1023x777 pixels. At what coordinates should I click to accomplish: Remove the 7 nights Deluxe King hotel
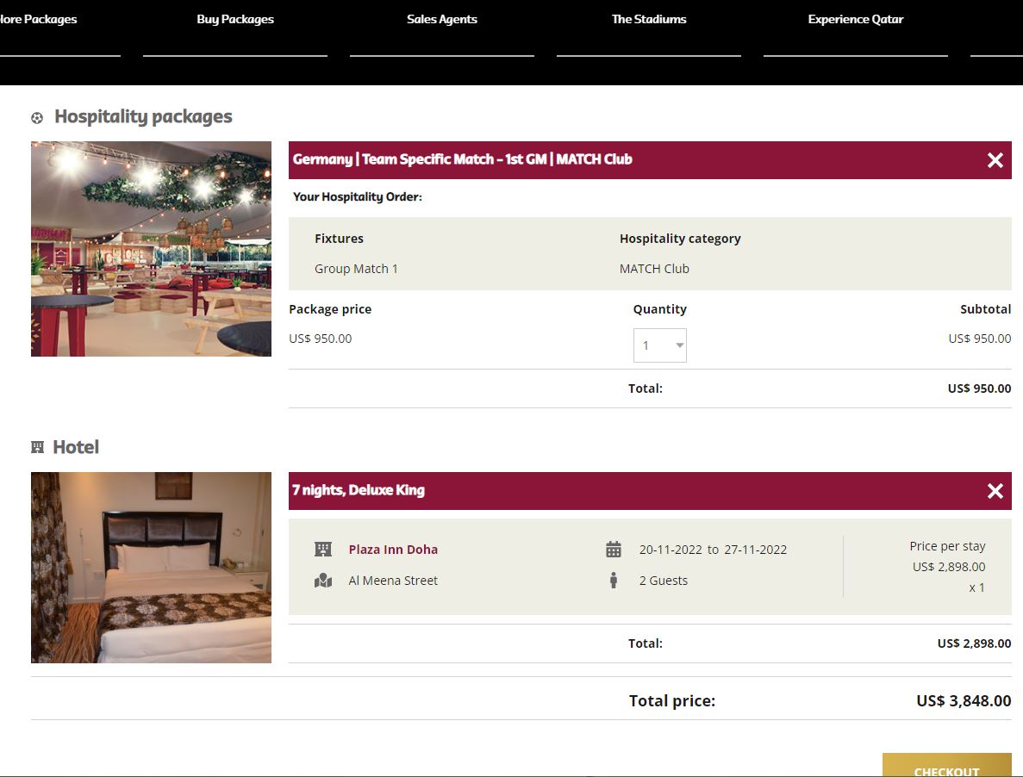(x=995, y=491)
